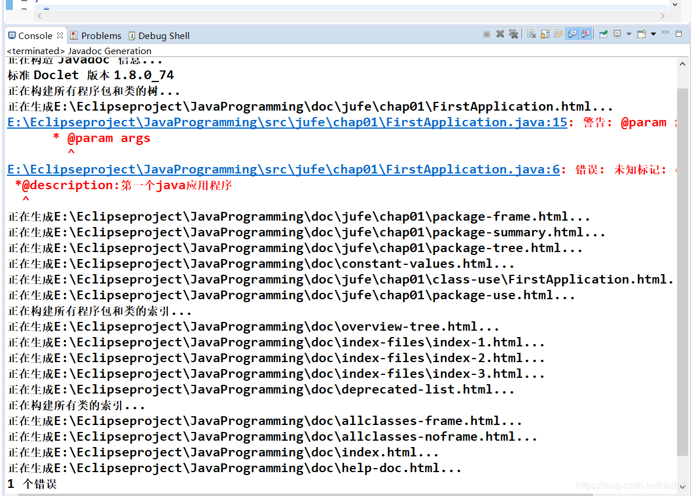Click the line ending 'package-use.html...'
This screenshot has width=691, height=496.
(291, 296)
